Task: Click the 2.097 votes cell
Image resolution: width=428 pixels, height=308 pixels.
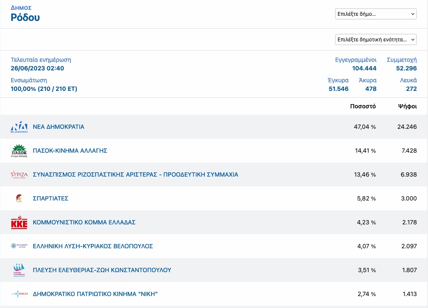Action: pos(409,246)
